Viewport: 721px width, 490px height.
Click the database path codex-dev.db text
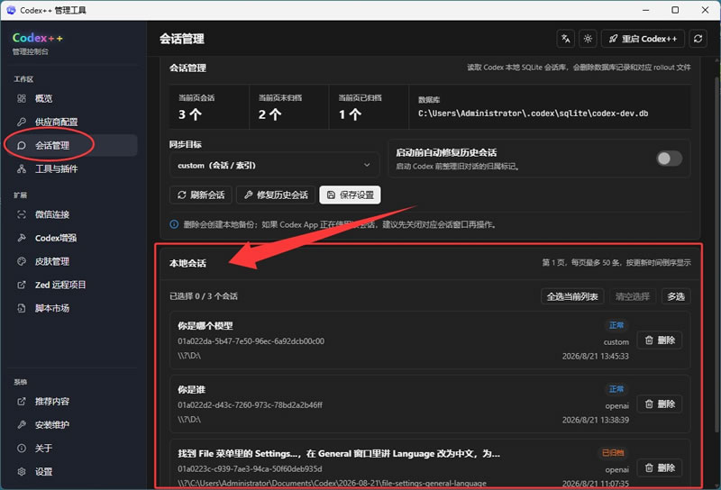[x=533, y=113]
